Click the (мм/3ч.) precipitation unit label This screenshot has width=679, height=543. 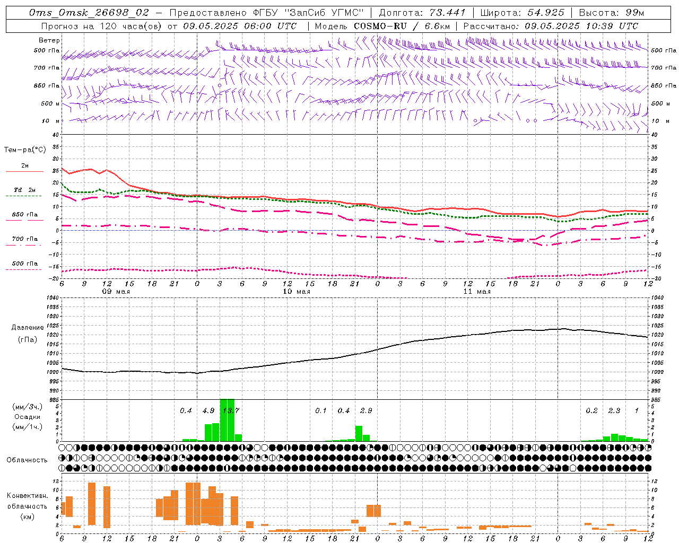(x=28, y=407)
